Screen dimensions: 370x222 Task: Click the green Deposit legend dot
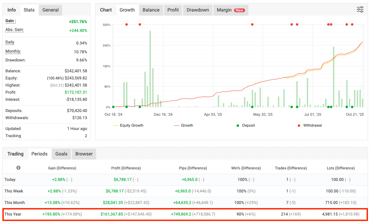tap(237, 126)
